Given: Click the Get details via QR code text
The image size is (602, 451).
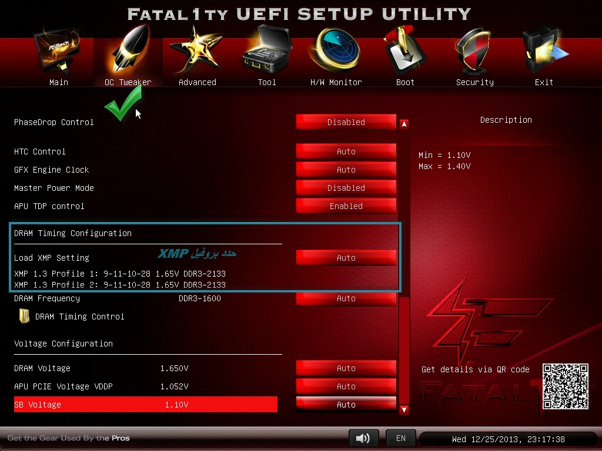Looking at the screenshot, I should coord(475,369).
